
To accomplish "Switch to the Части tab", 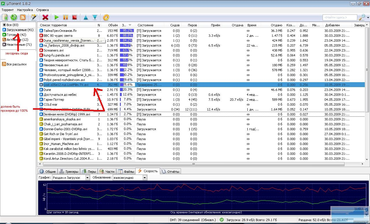I will (x=107, y=171).
